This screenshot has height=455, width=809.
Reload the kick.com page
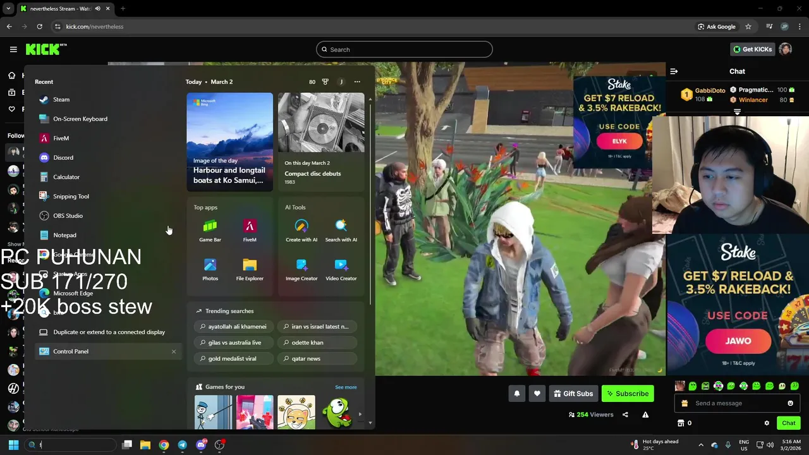coord(39,27)
